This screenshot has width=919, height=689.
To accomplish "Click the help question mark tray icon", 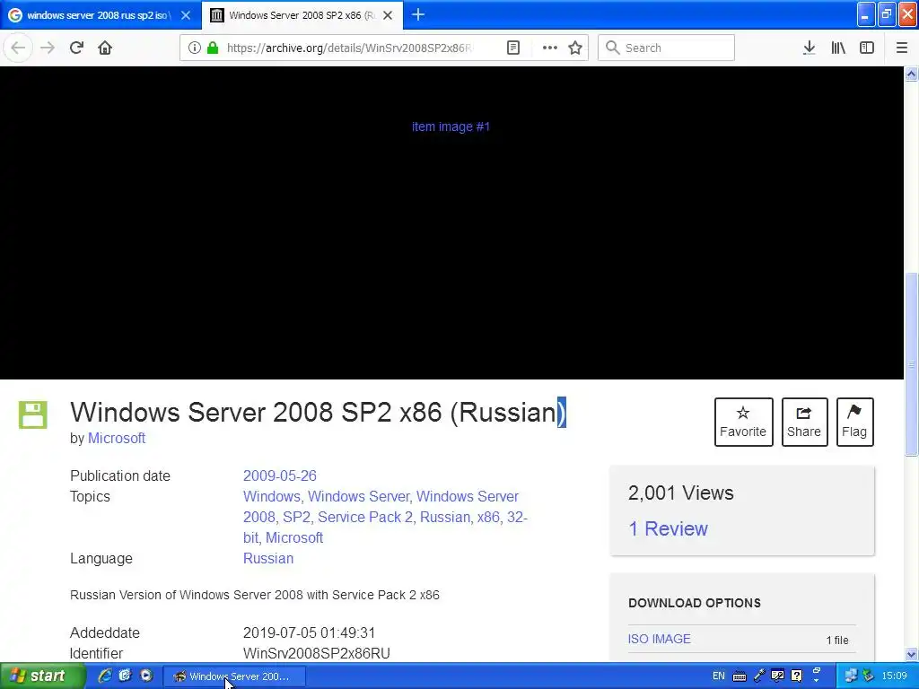I will tap(797, 676).
